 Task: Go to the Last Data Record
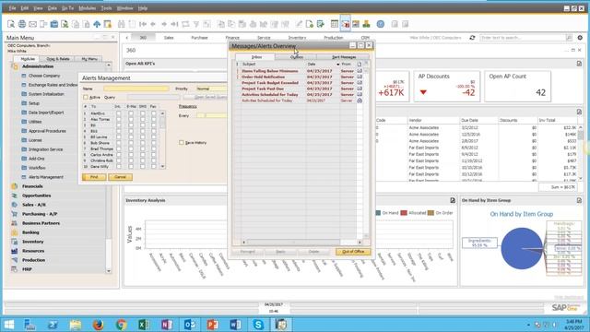(x=174, y=24)
